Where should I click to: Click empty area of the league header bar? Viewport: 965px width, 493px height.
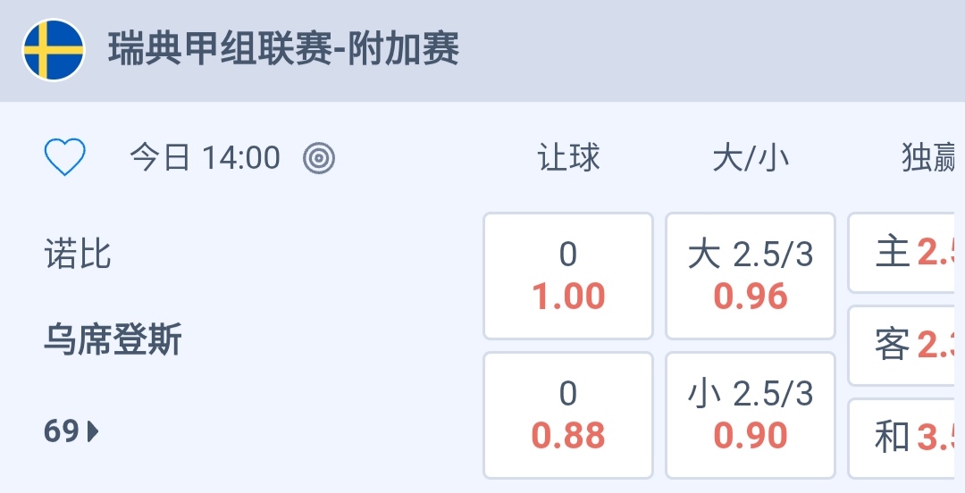[715, 50]
